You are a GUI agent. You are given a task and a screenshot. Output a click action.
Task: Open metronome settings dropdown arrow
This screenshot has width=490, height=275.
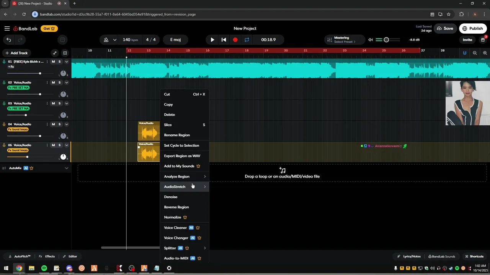tap(114, 40)
